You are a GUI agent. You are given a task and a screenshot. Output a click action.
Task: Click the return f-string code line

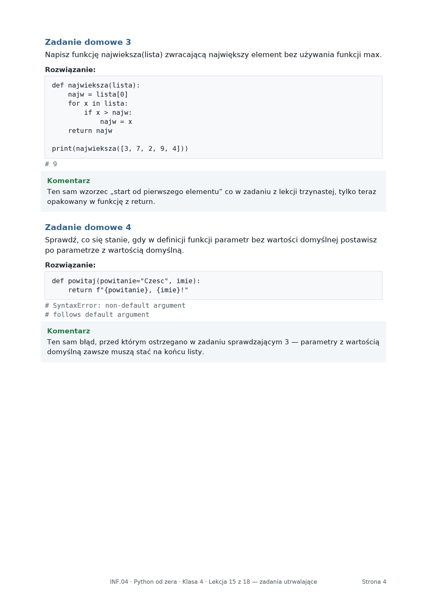pos(128,290)
